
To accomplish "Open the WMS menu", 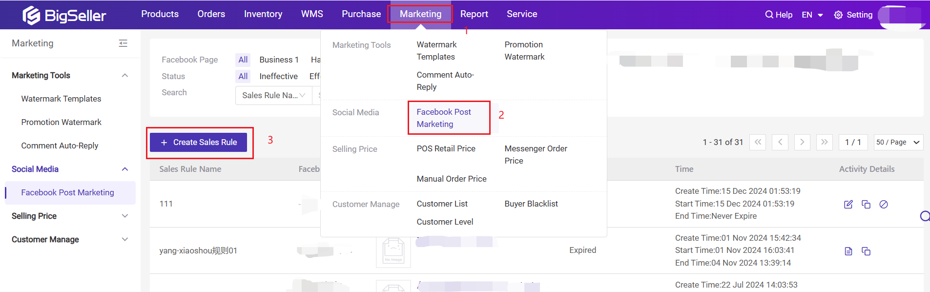I will coord(312,14).
